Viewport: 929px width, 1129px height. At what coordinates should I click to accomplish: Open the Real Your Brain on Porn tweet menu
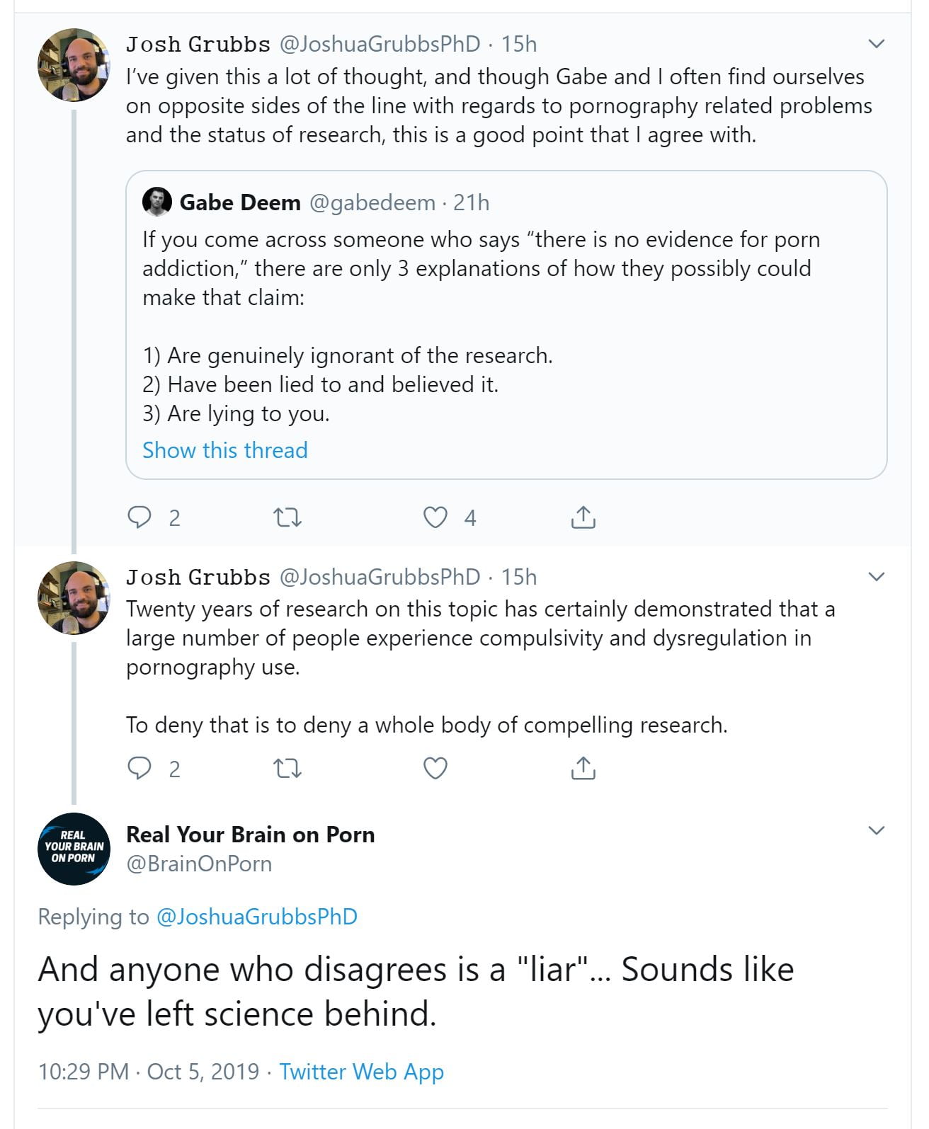pos(877,830)
